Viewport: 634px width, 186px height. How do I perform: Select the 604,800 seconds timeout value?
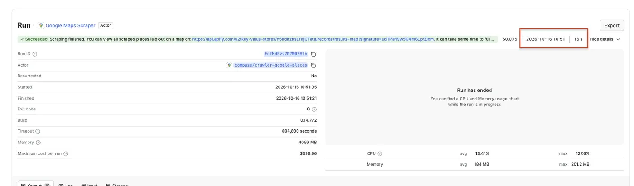click(x=299, y=131)
